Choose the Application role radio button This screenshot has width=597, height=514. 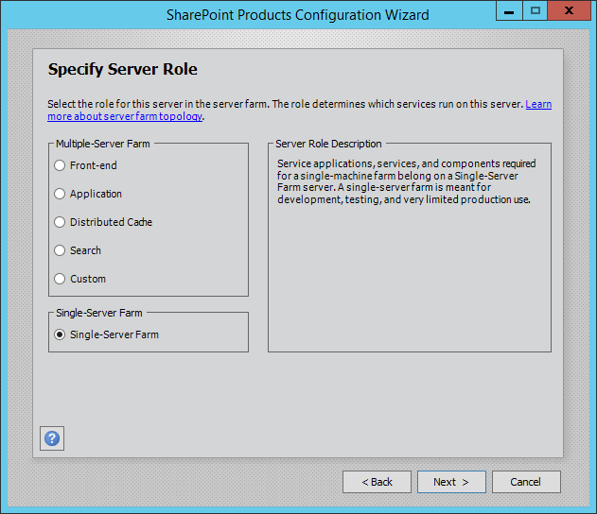(61, 194)
